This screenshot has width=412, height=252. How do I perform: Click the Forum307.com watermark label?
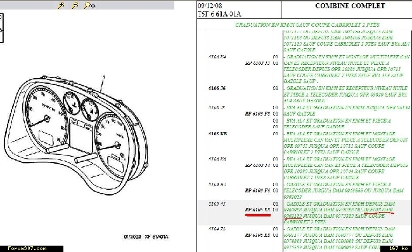(x=27, y=249)
